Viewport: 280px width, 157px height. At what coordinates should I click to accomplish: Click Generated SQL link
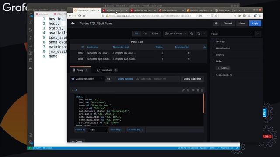pyautogui.click(x=135, y=130)
